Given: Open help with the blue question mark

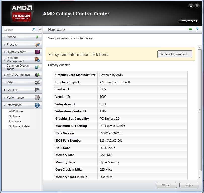Looking at the screenshot, I should tap(197, 29).
